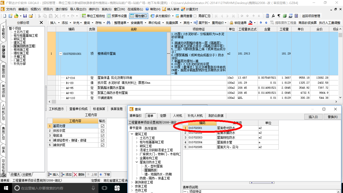Click the New file icon in toolbar
This screenshot has height=193, width=343.
click(5, 16)
